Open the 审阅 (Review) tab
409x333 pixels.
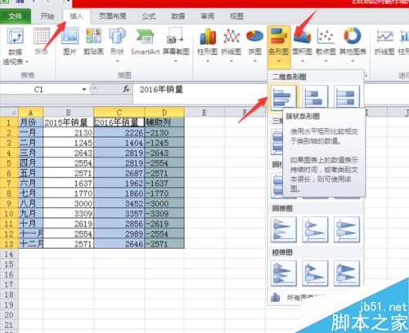tap(208, 16)
